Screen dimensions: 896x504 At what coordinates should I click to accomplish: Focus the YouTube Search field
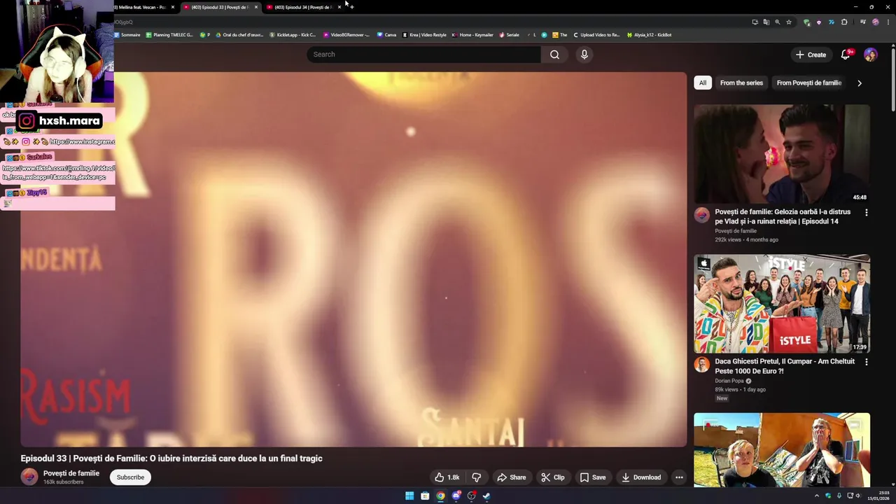click(423, 55)
